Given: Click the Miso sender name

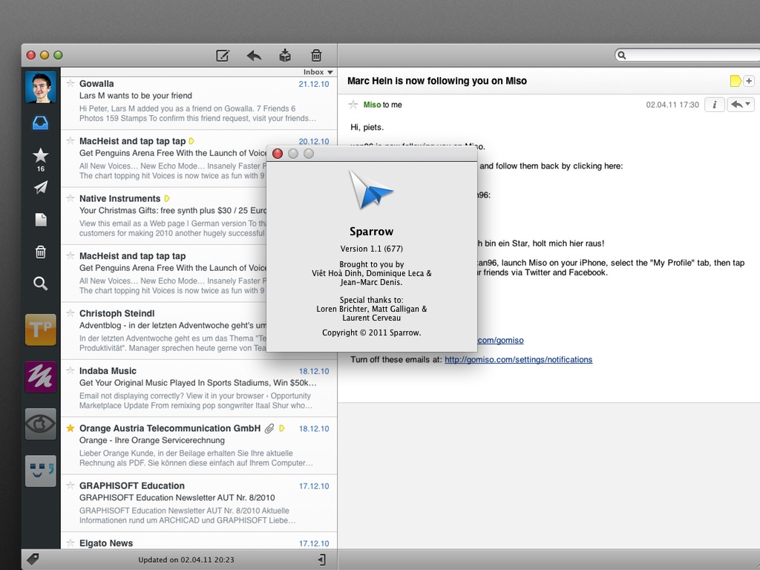Looking at the screenshot, I should point(372,105).
